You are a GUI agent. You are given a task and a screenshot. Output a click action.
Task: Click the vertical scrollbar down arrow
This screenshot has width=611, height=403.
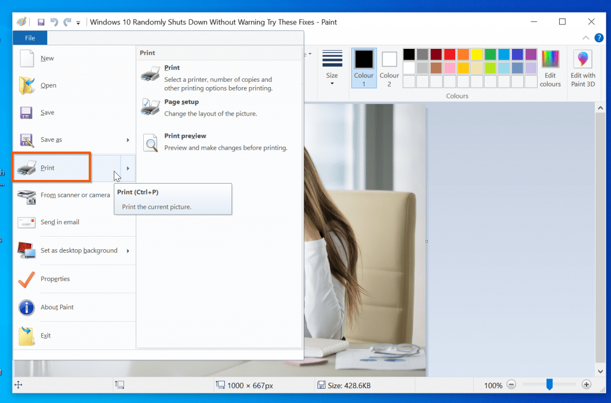(601, 370)
